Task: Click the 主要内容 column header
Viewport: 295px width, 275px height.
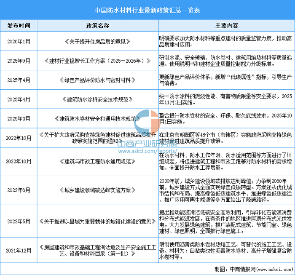Action: (227, 26)
